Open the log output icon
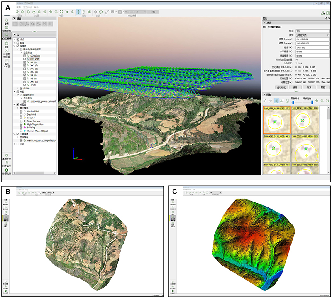The image size is (332, 298). 7,163
